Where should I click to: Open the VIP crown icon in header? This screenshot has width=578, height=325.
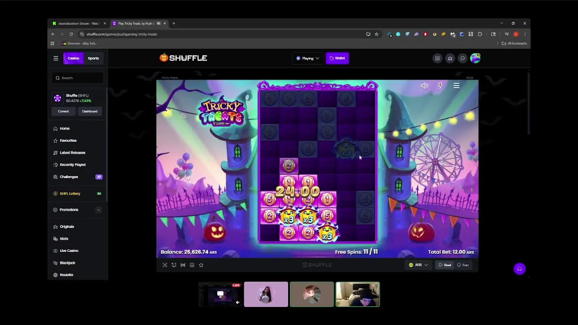[x=450, y=58]
